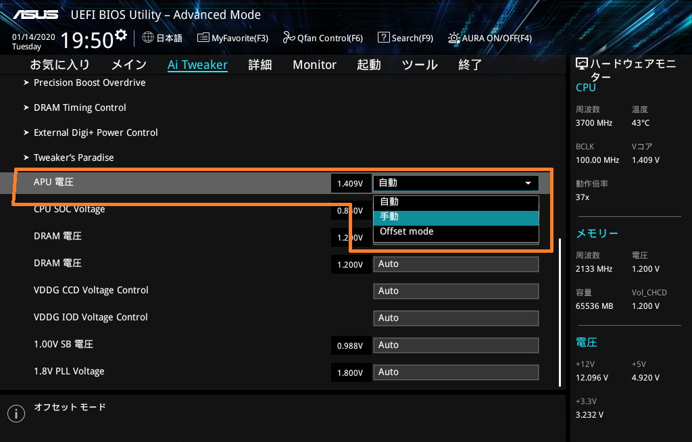692x442 pixels.
Task: Click the ASUS logo
Action: coord(35,15)
